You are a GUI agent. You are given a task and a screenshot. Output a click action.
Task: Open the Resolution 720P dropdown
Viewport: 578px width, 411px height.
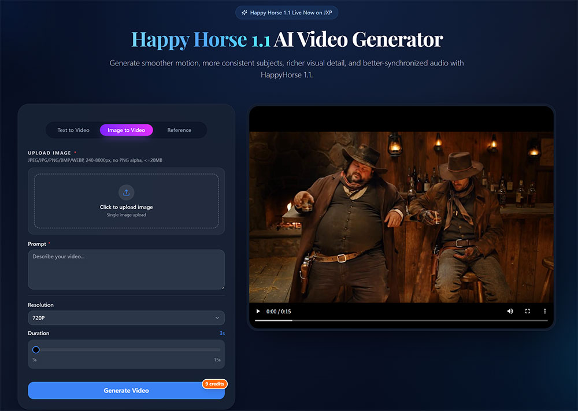126,318
